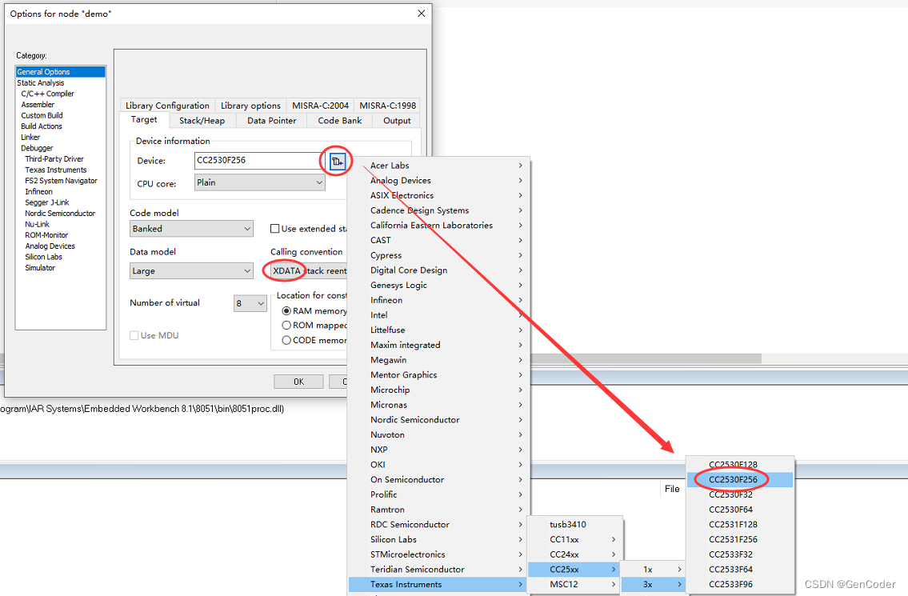908x596 pixels.
Task: Select device CC2531F128
Action: click(x=739, y=524)
